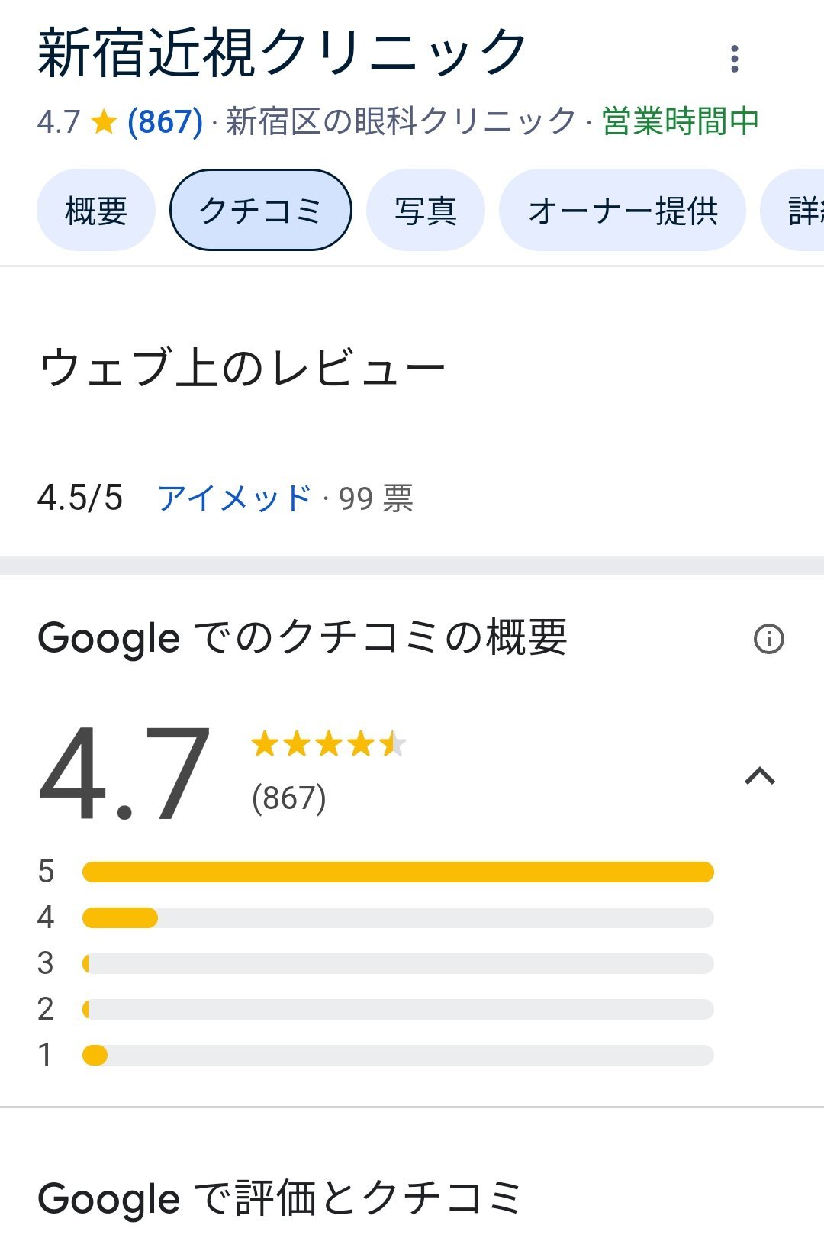Tap the large 4.7 rating score
The image size is (824, 1238).
124,774
